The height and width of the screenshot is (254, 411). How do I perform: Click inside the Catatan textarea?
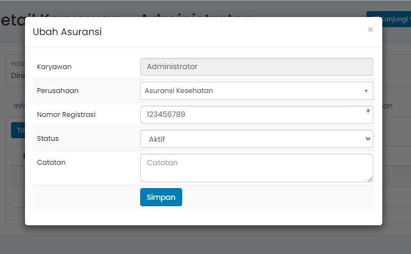[x=256, y=168]
